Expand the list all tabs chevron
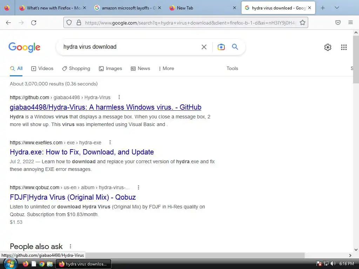Viewport: 359px width, 269px height. click(337, 8)
